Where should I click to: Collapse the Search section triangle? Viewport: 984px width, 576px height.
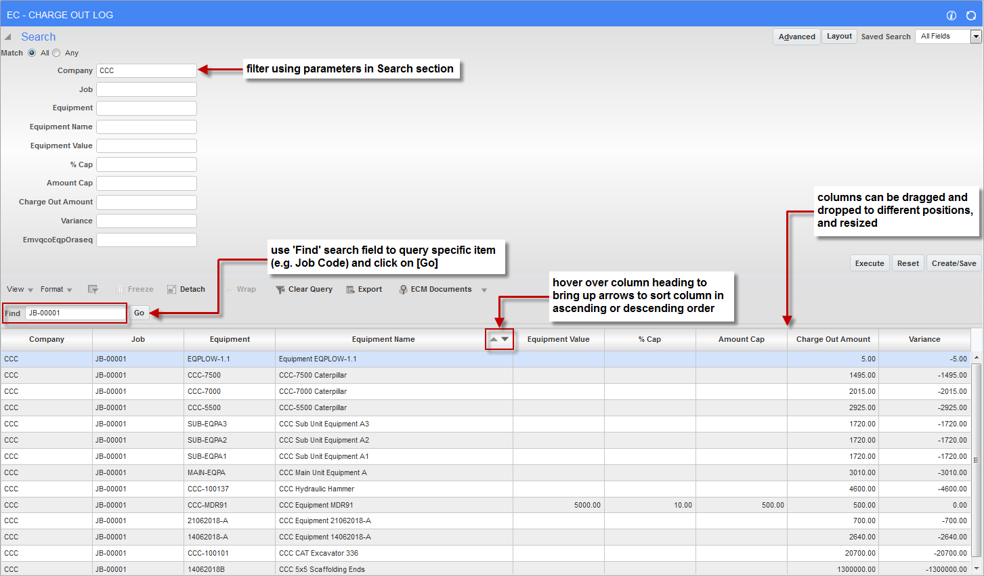[8, 37]
